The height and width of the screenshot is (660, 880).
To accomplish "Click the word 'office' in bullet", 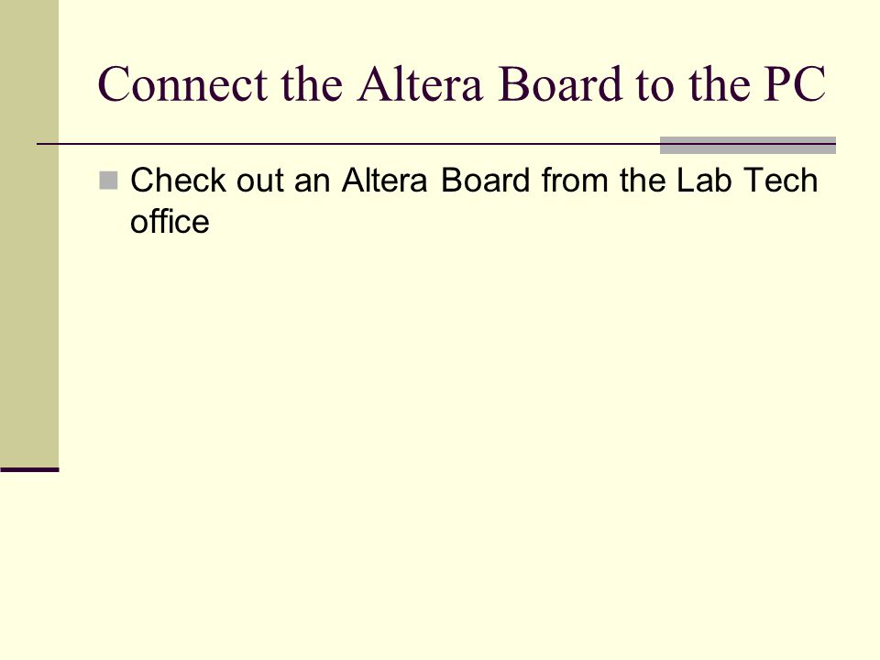I will click(170, 221).
